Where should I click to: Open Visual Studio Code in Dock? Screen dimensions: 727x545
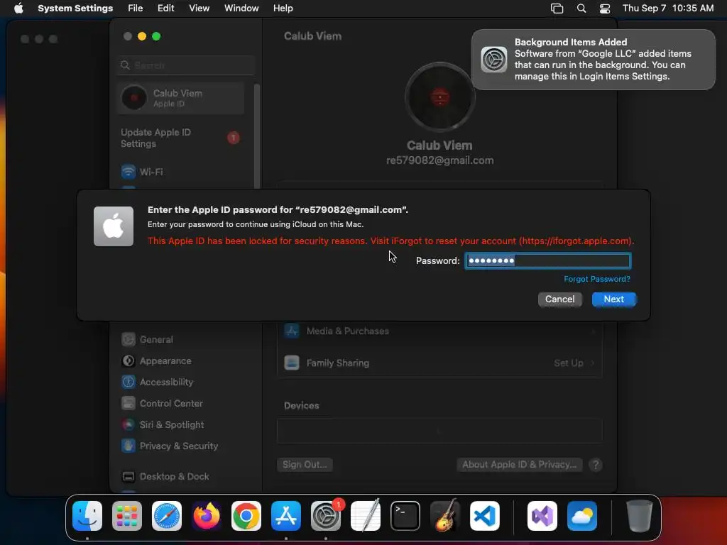(x=485, y=516)
